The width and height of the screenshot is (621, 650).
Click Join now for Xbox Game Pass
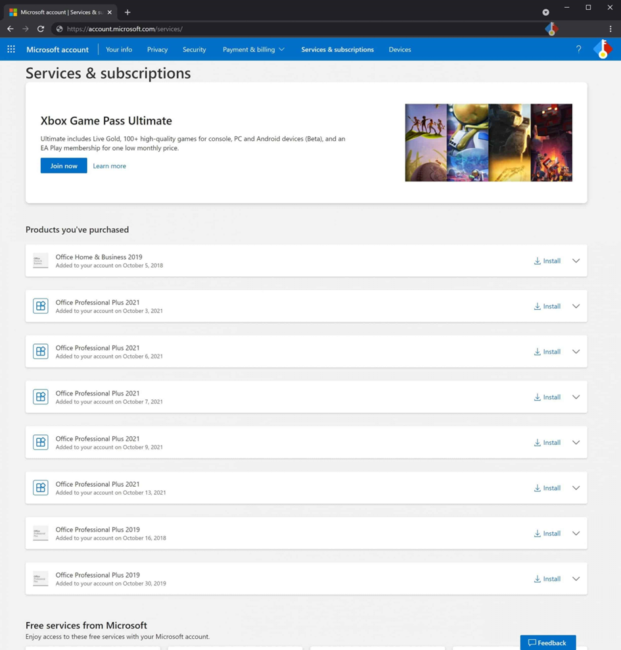click(64, 165)
